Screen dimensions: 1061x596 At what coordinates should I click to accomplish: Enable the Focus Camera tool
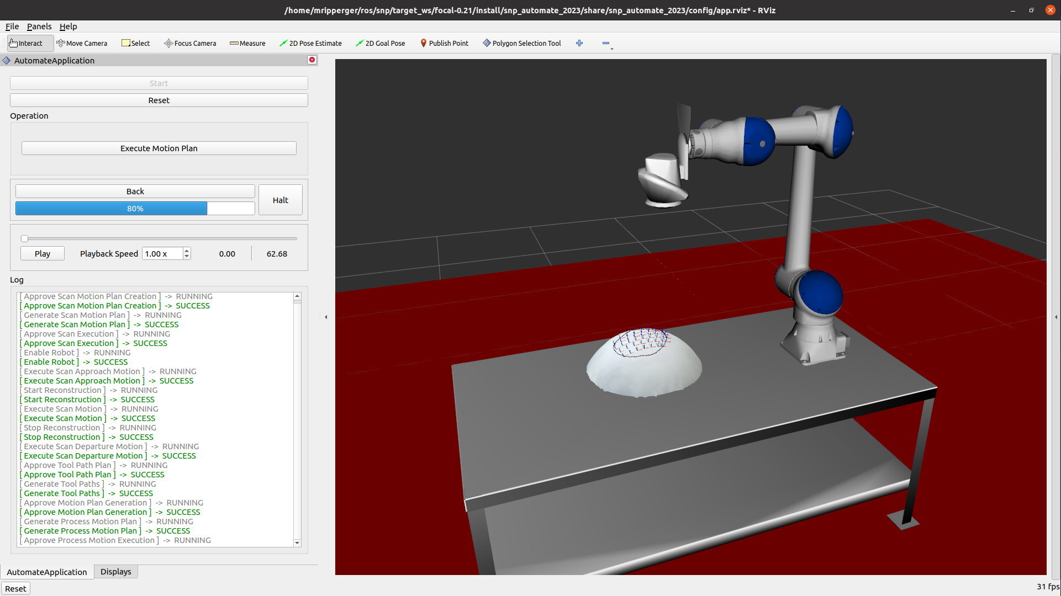pyautogui.click(x=190, y=43)
